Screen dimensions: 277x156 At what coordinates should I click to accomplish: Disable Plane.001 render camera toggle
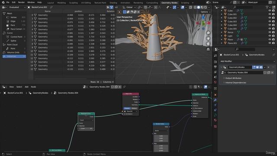pyautogui.click(x=273, y=43)
